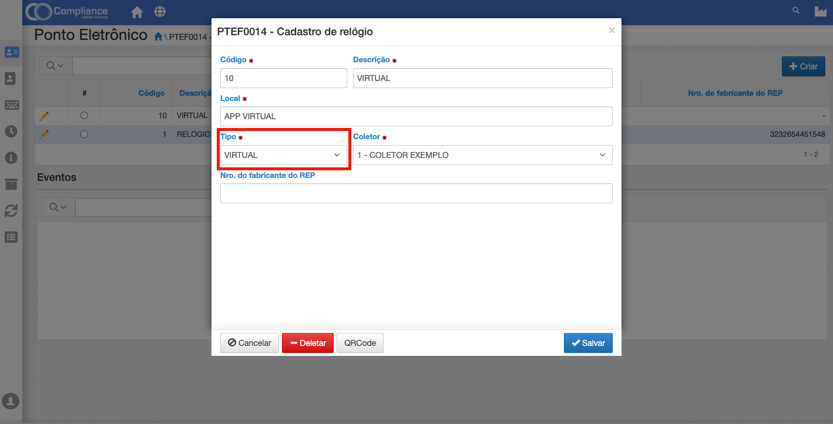Close the Cadastro de relógio dialog
Viewport: 833px width, 424px height.
(612, 31)
